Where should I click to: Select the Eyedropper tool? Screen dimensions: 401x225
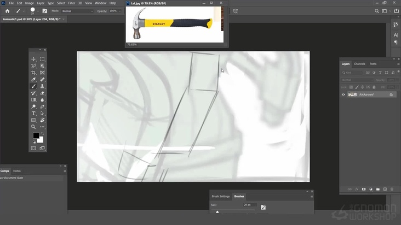click(33, 80)
